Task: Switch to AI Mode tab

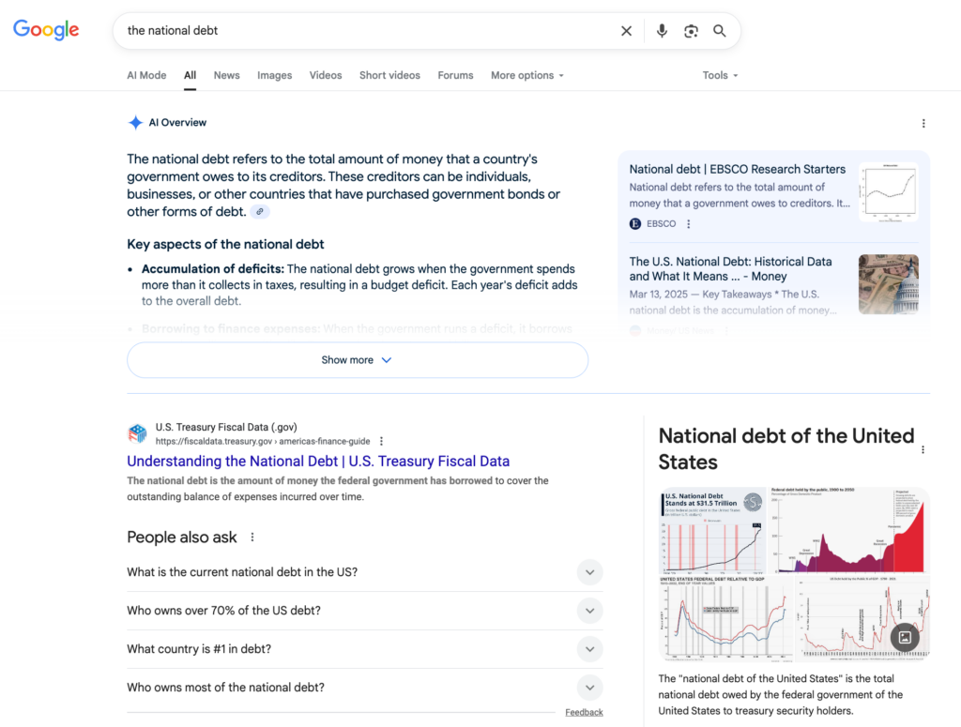Action: click(146, 75)
